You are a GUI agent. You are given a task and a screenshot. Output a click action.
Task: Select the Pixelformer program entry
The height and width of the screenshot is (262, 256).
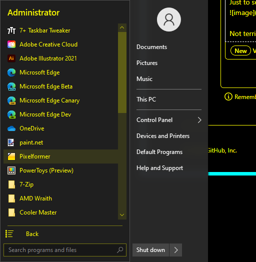(x=61, y=156)
